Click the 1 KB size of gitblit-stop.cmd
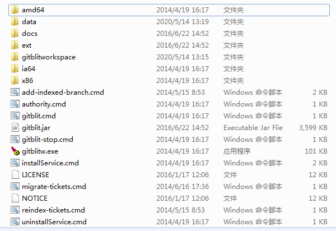This screenshot has width=336, height=231. [x=320, y=140]
